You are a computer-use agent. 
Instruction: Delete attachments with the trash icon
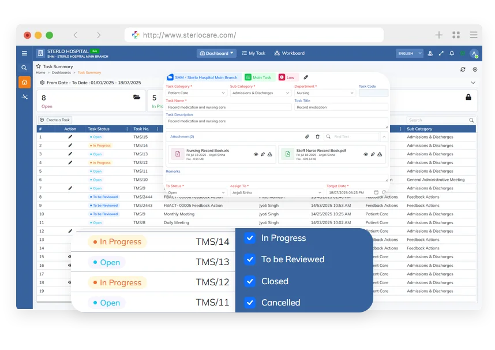(317, 136)
